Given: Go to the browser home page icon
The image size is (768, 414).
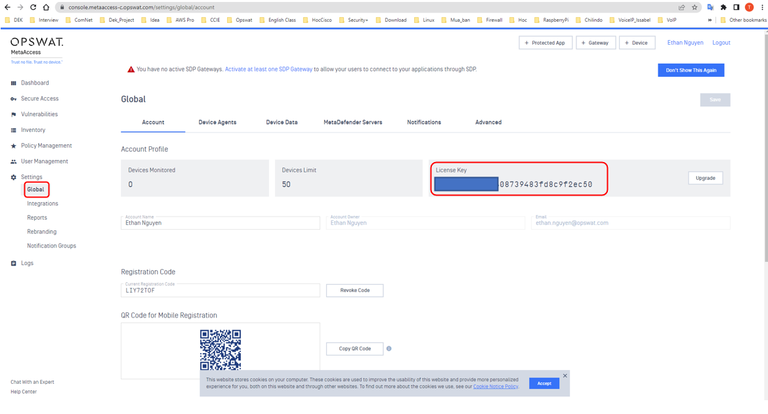Looking at the screenshot, I should 46,7.
